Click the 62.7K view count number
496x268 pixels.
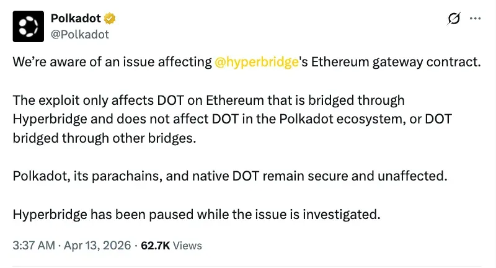click(156, 246)
